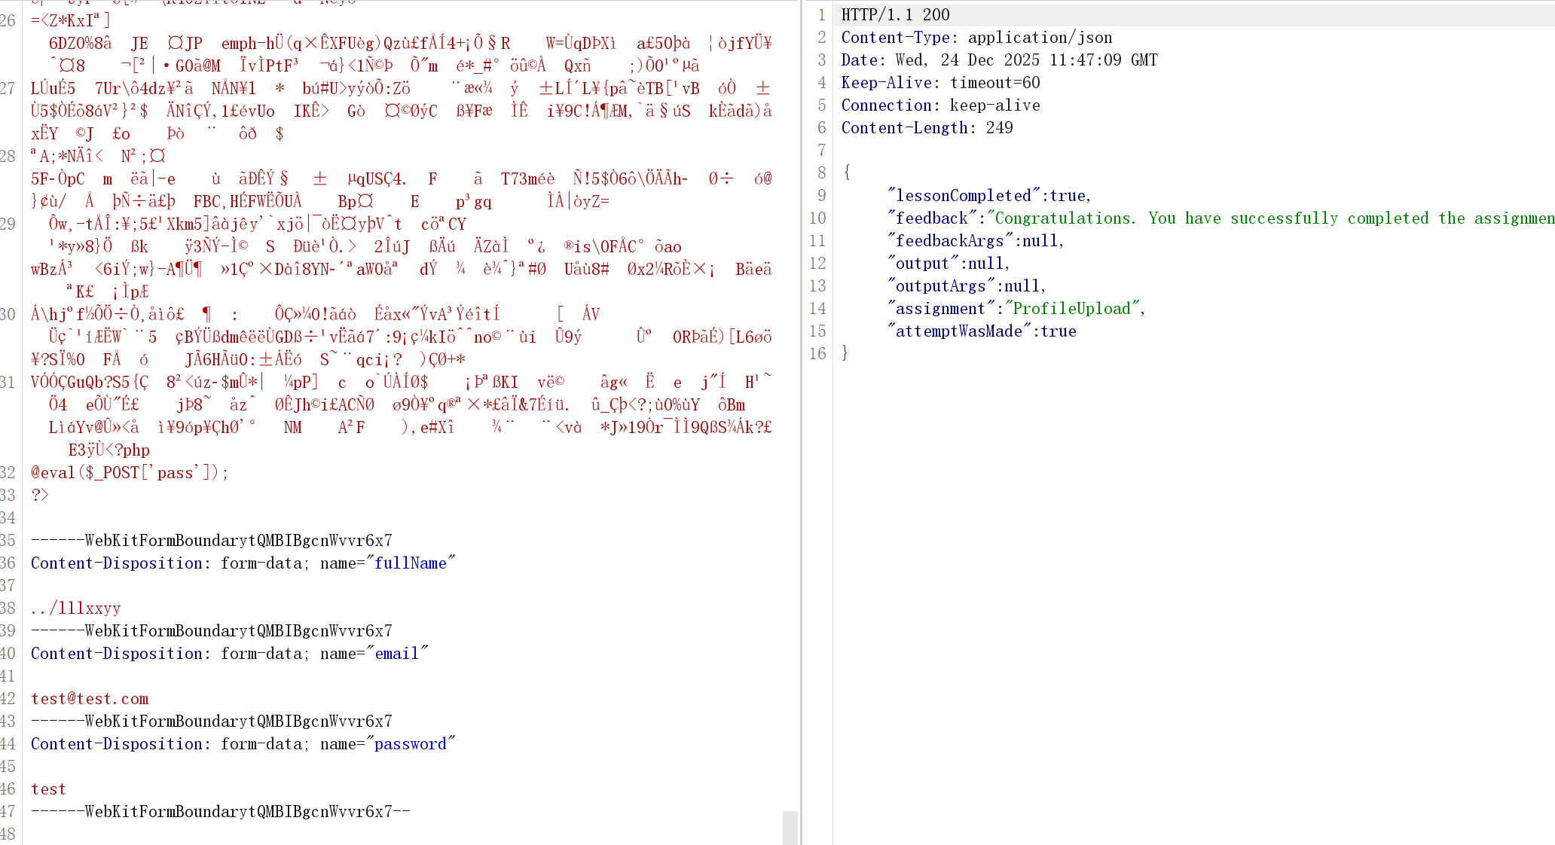1555x845 pixels.
Task: Click the Date header line in response
Action: click(x=999, y=60)
